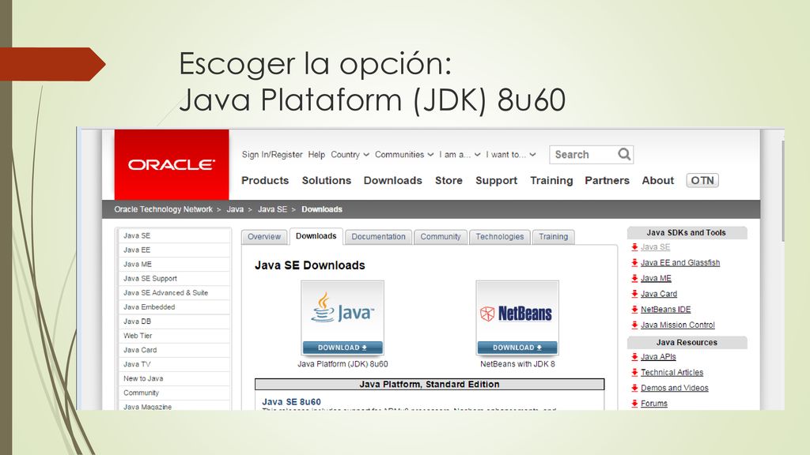Open the 'I am a...' dropdown
The height and width of the screenshot is (455, 810).
pos(460,154)
